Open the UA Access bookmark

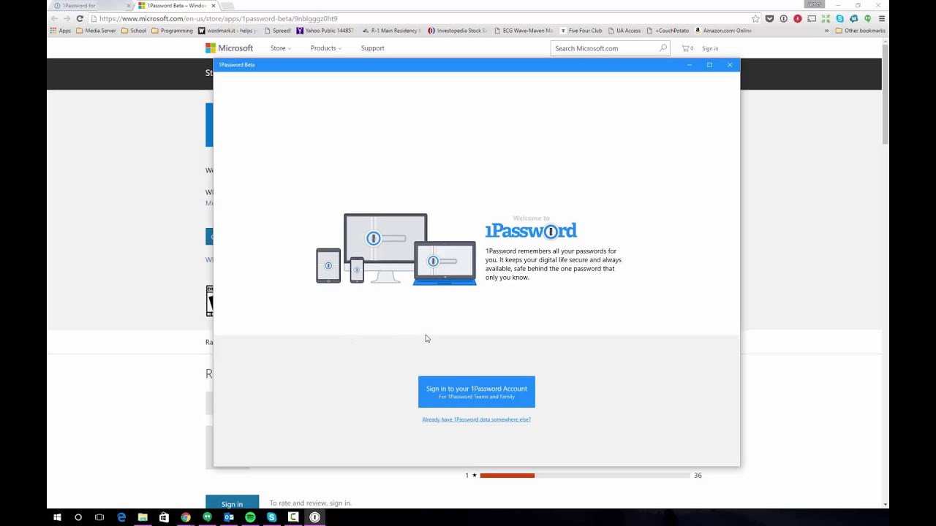[x=624, y=31]
